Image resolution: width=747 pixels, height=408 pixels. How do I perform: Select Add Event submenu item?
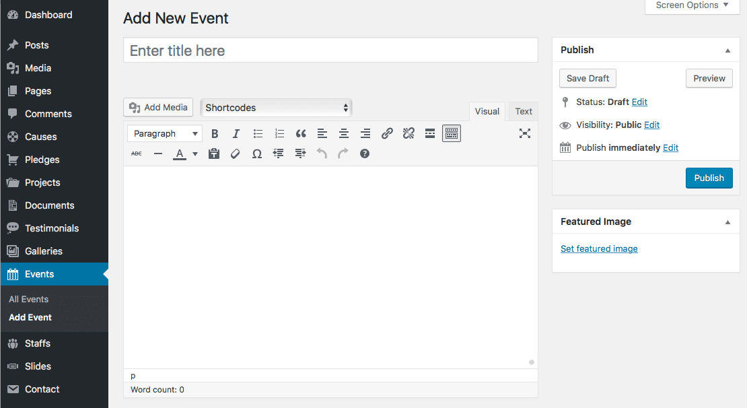point(30,317)
